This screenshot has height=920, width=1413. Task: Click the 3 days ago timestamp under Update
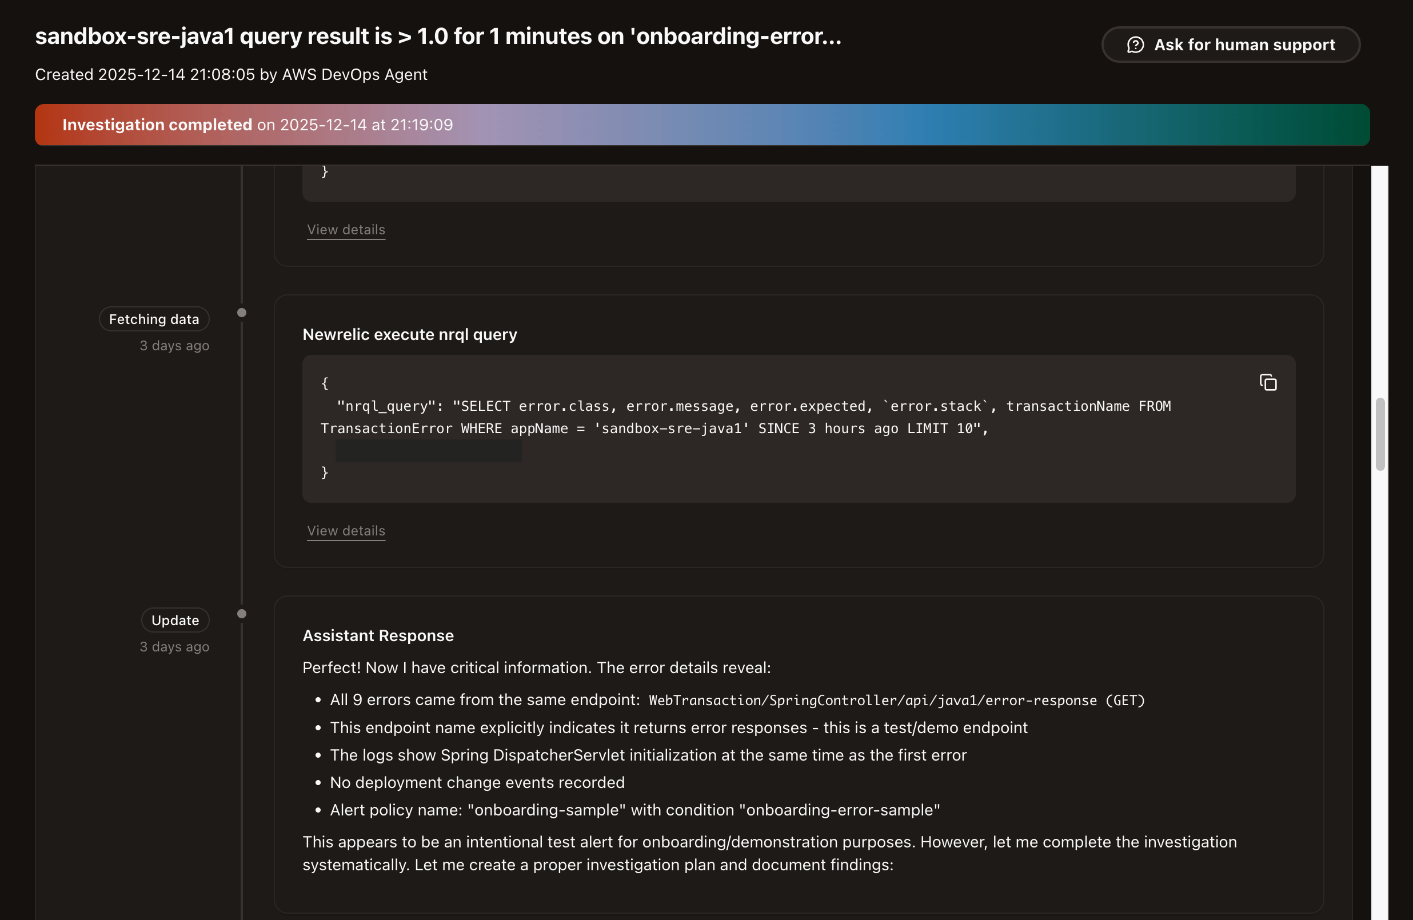pyautogui.click(x=174, y=646)
